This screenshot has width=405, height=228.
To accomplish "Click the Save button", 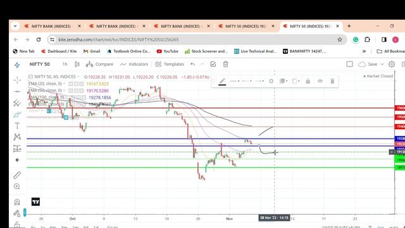I will pos(368,64).
